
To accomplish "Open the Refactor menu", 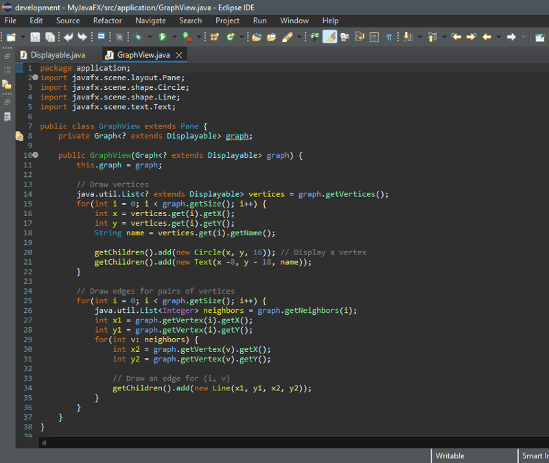I will tap(107, 21).
